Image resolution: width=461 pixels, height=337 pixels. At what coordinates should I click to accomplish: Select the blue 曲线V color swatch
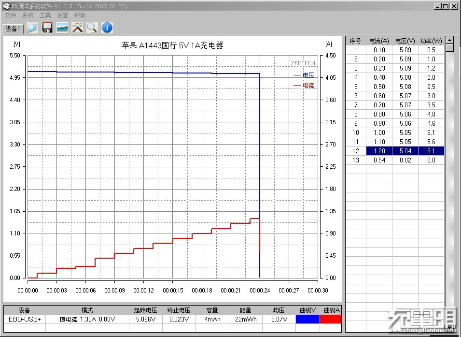[307, 319]
